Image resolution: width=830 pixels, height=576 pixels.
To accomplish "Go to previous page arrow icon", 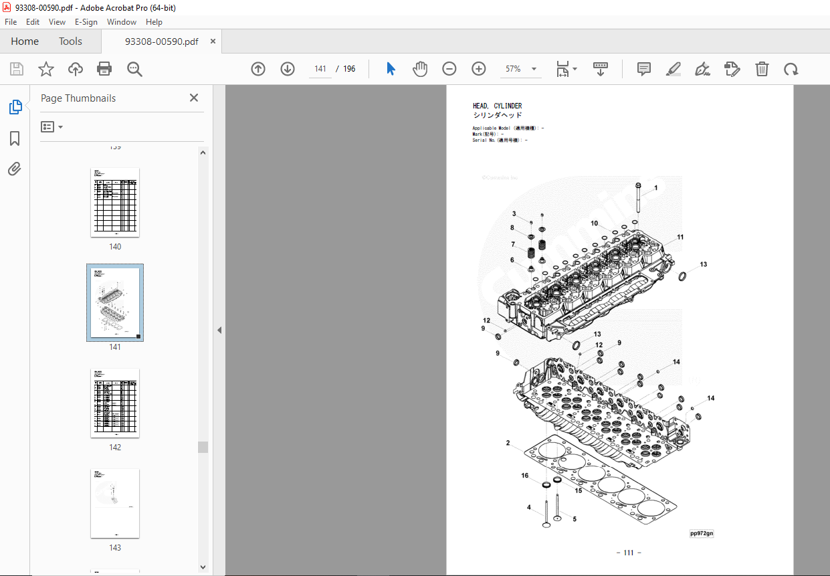I will click(258, 69).
